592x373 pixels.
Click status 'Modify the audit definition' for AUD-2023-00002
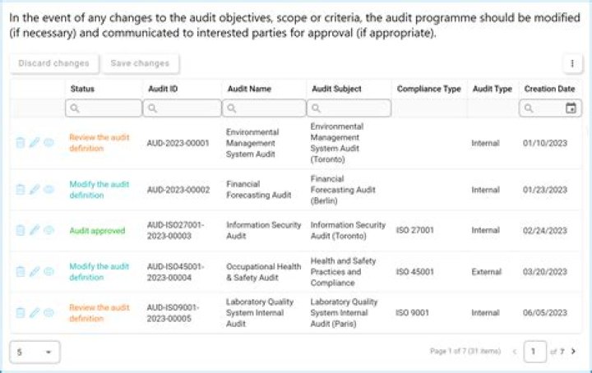tap(99, 190)
